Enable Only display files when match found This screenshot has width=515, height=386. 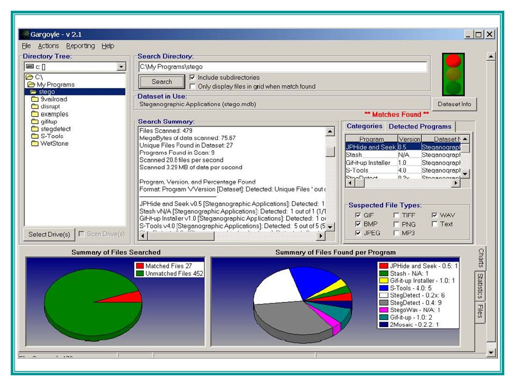pyautogui.click(x=193, y=86)
